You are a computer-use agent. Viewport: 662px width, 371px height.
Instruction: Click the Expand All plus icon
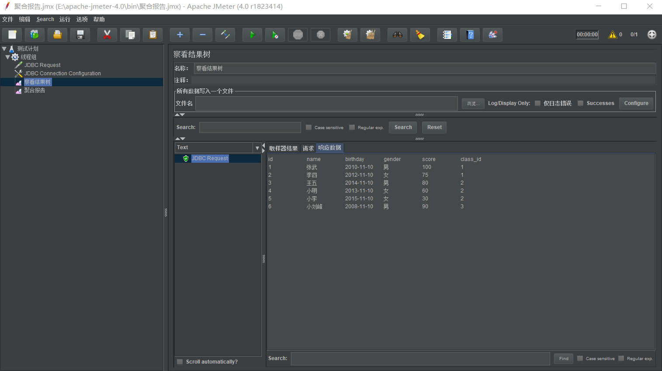click(180, 35)
